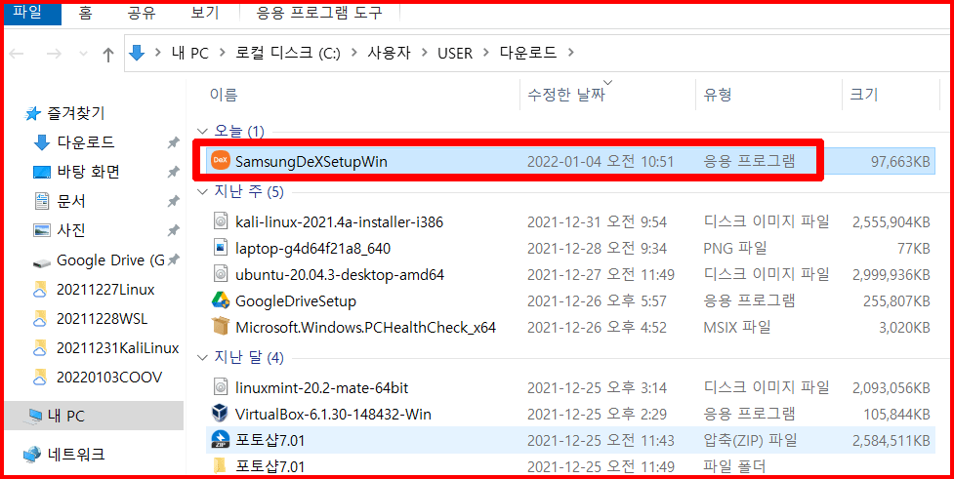Click the 2,999,936KB size cell
Screen dimensions: 954x479
892,275
